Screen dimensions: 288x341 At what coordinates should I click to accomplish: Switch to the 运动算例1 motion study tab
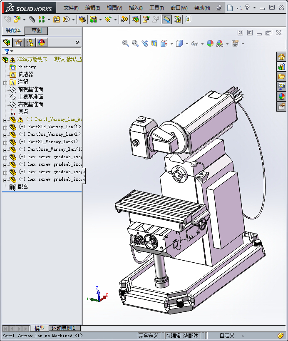(x=65, y=328)
